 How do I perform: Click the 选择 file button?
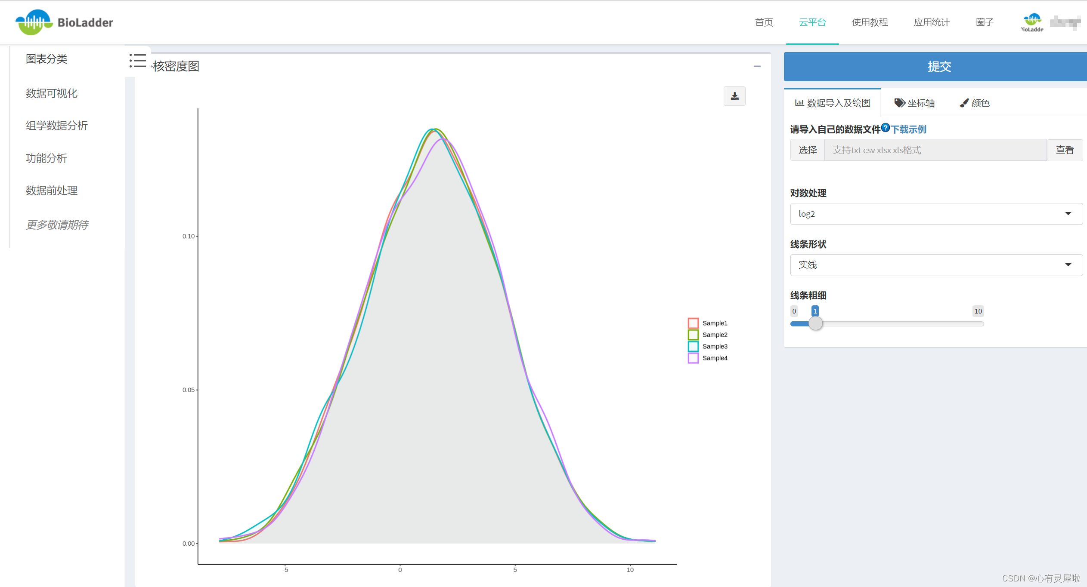click(x=807, y=150)
